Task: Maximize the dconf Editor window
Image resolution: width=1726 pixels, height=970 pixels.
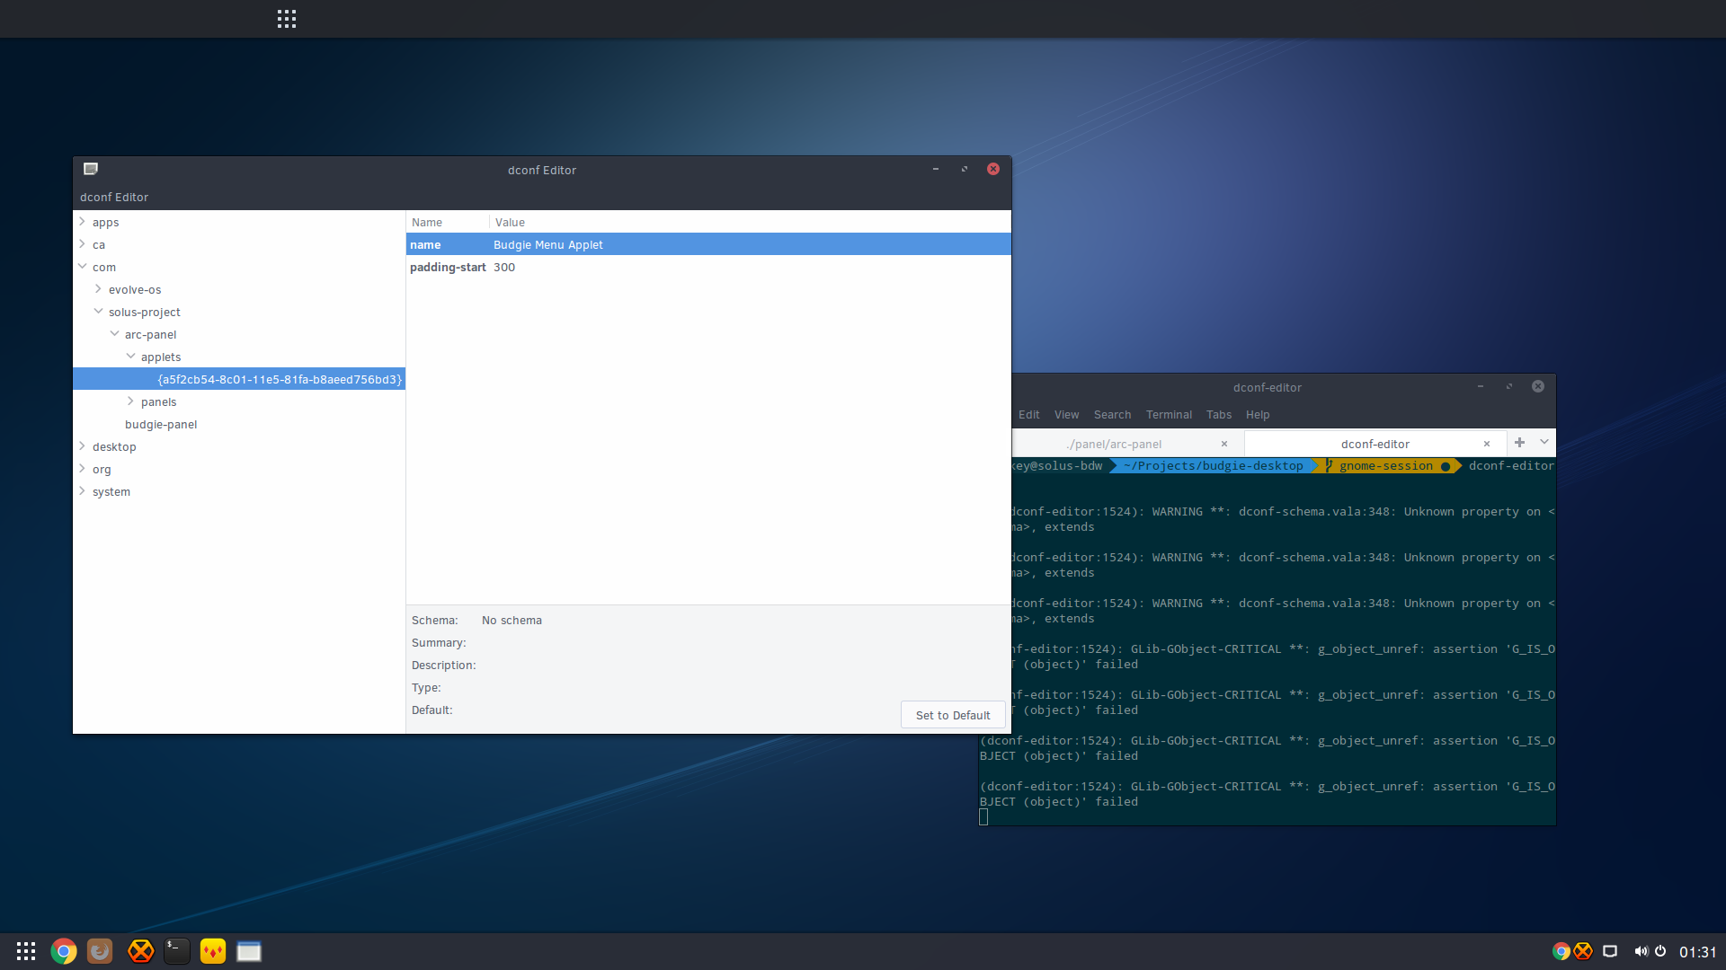Action: 965,169
